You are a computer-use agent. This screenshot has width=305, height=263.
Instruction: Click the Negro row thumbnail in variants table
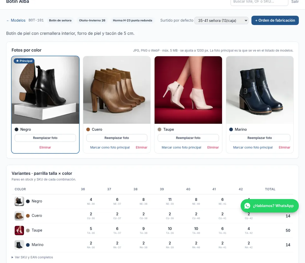(19, 201)
